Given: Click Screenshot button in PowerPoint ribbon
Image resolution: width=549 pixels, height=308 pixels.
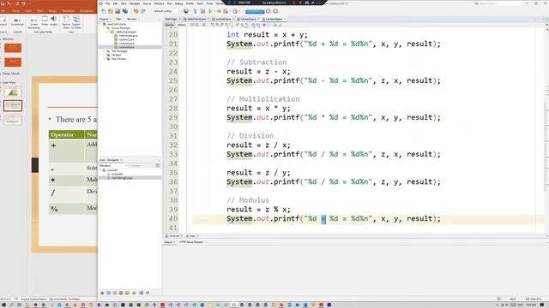Looking at the screenshot, I should click(x=17, y=22).
